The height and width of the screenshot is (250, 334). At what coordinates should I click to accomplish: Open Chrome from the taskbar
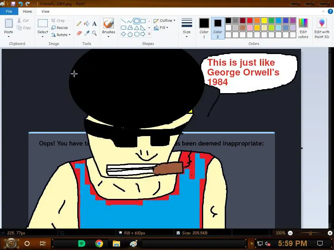[x=99, y=243]
